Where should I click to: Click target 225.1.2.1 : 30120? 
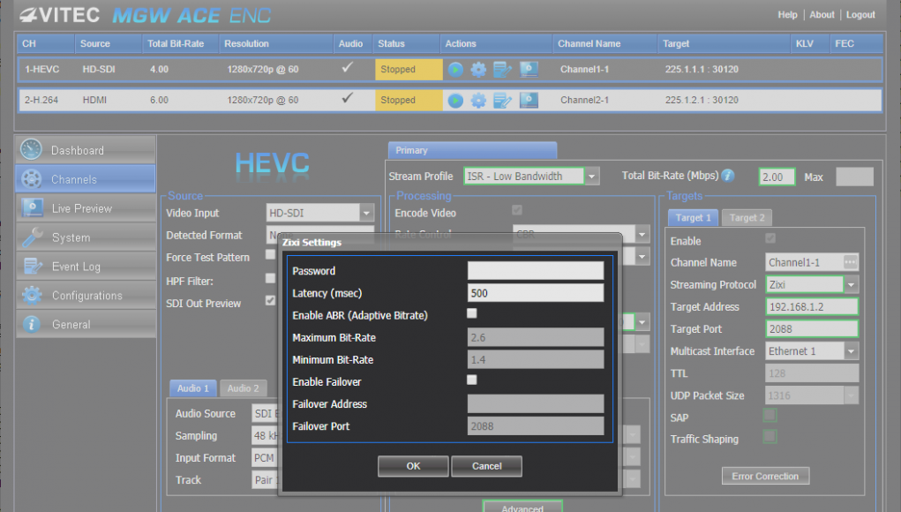pos(702,100)
